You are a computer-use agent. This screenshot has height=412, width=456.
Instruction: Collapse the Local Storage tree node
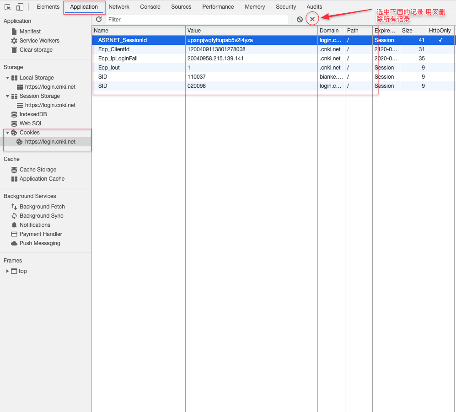point(8,78)
